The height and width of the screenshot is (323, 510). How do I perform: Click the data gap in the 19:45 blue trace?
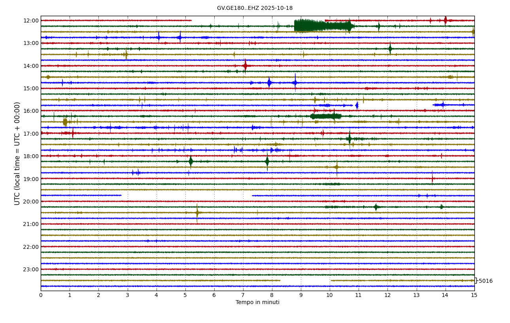(187, 195)
